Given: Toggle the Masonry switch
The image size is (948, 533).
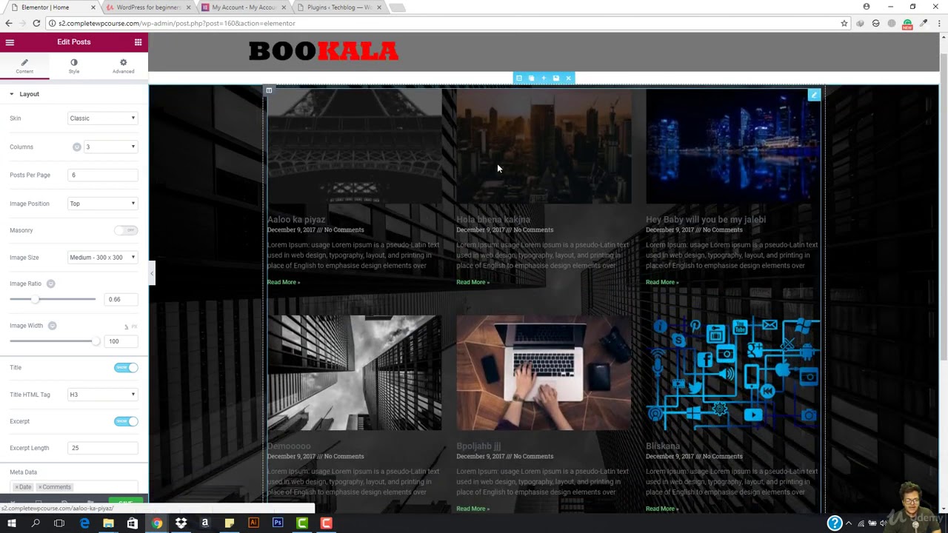Looking at the screenshot, I should (x=126, y=230).
